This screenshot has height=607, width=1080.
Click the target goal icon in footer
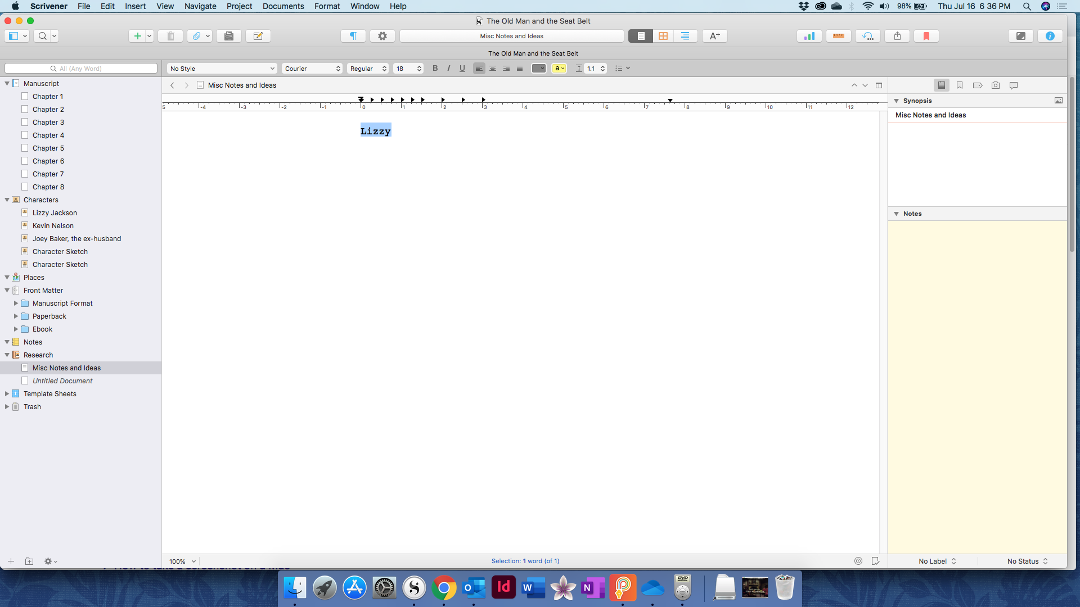(858, 561)
